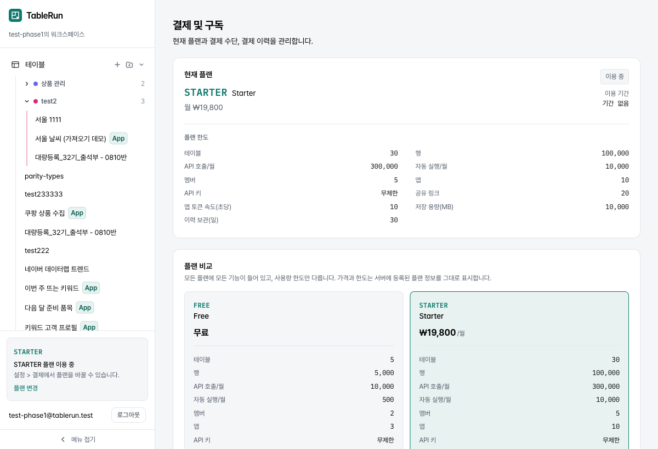Add a new table with the plus icon
658x449 pixels.
pyautogui.click(x=117, y=65)
